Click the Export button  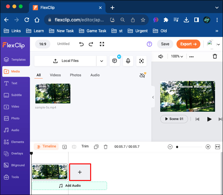point(188,44)
